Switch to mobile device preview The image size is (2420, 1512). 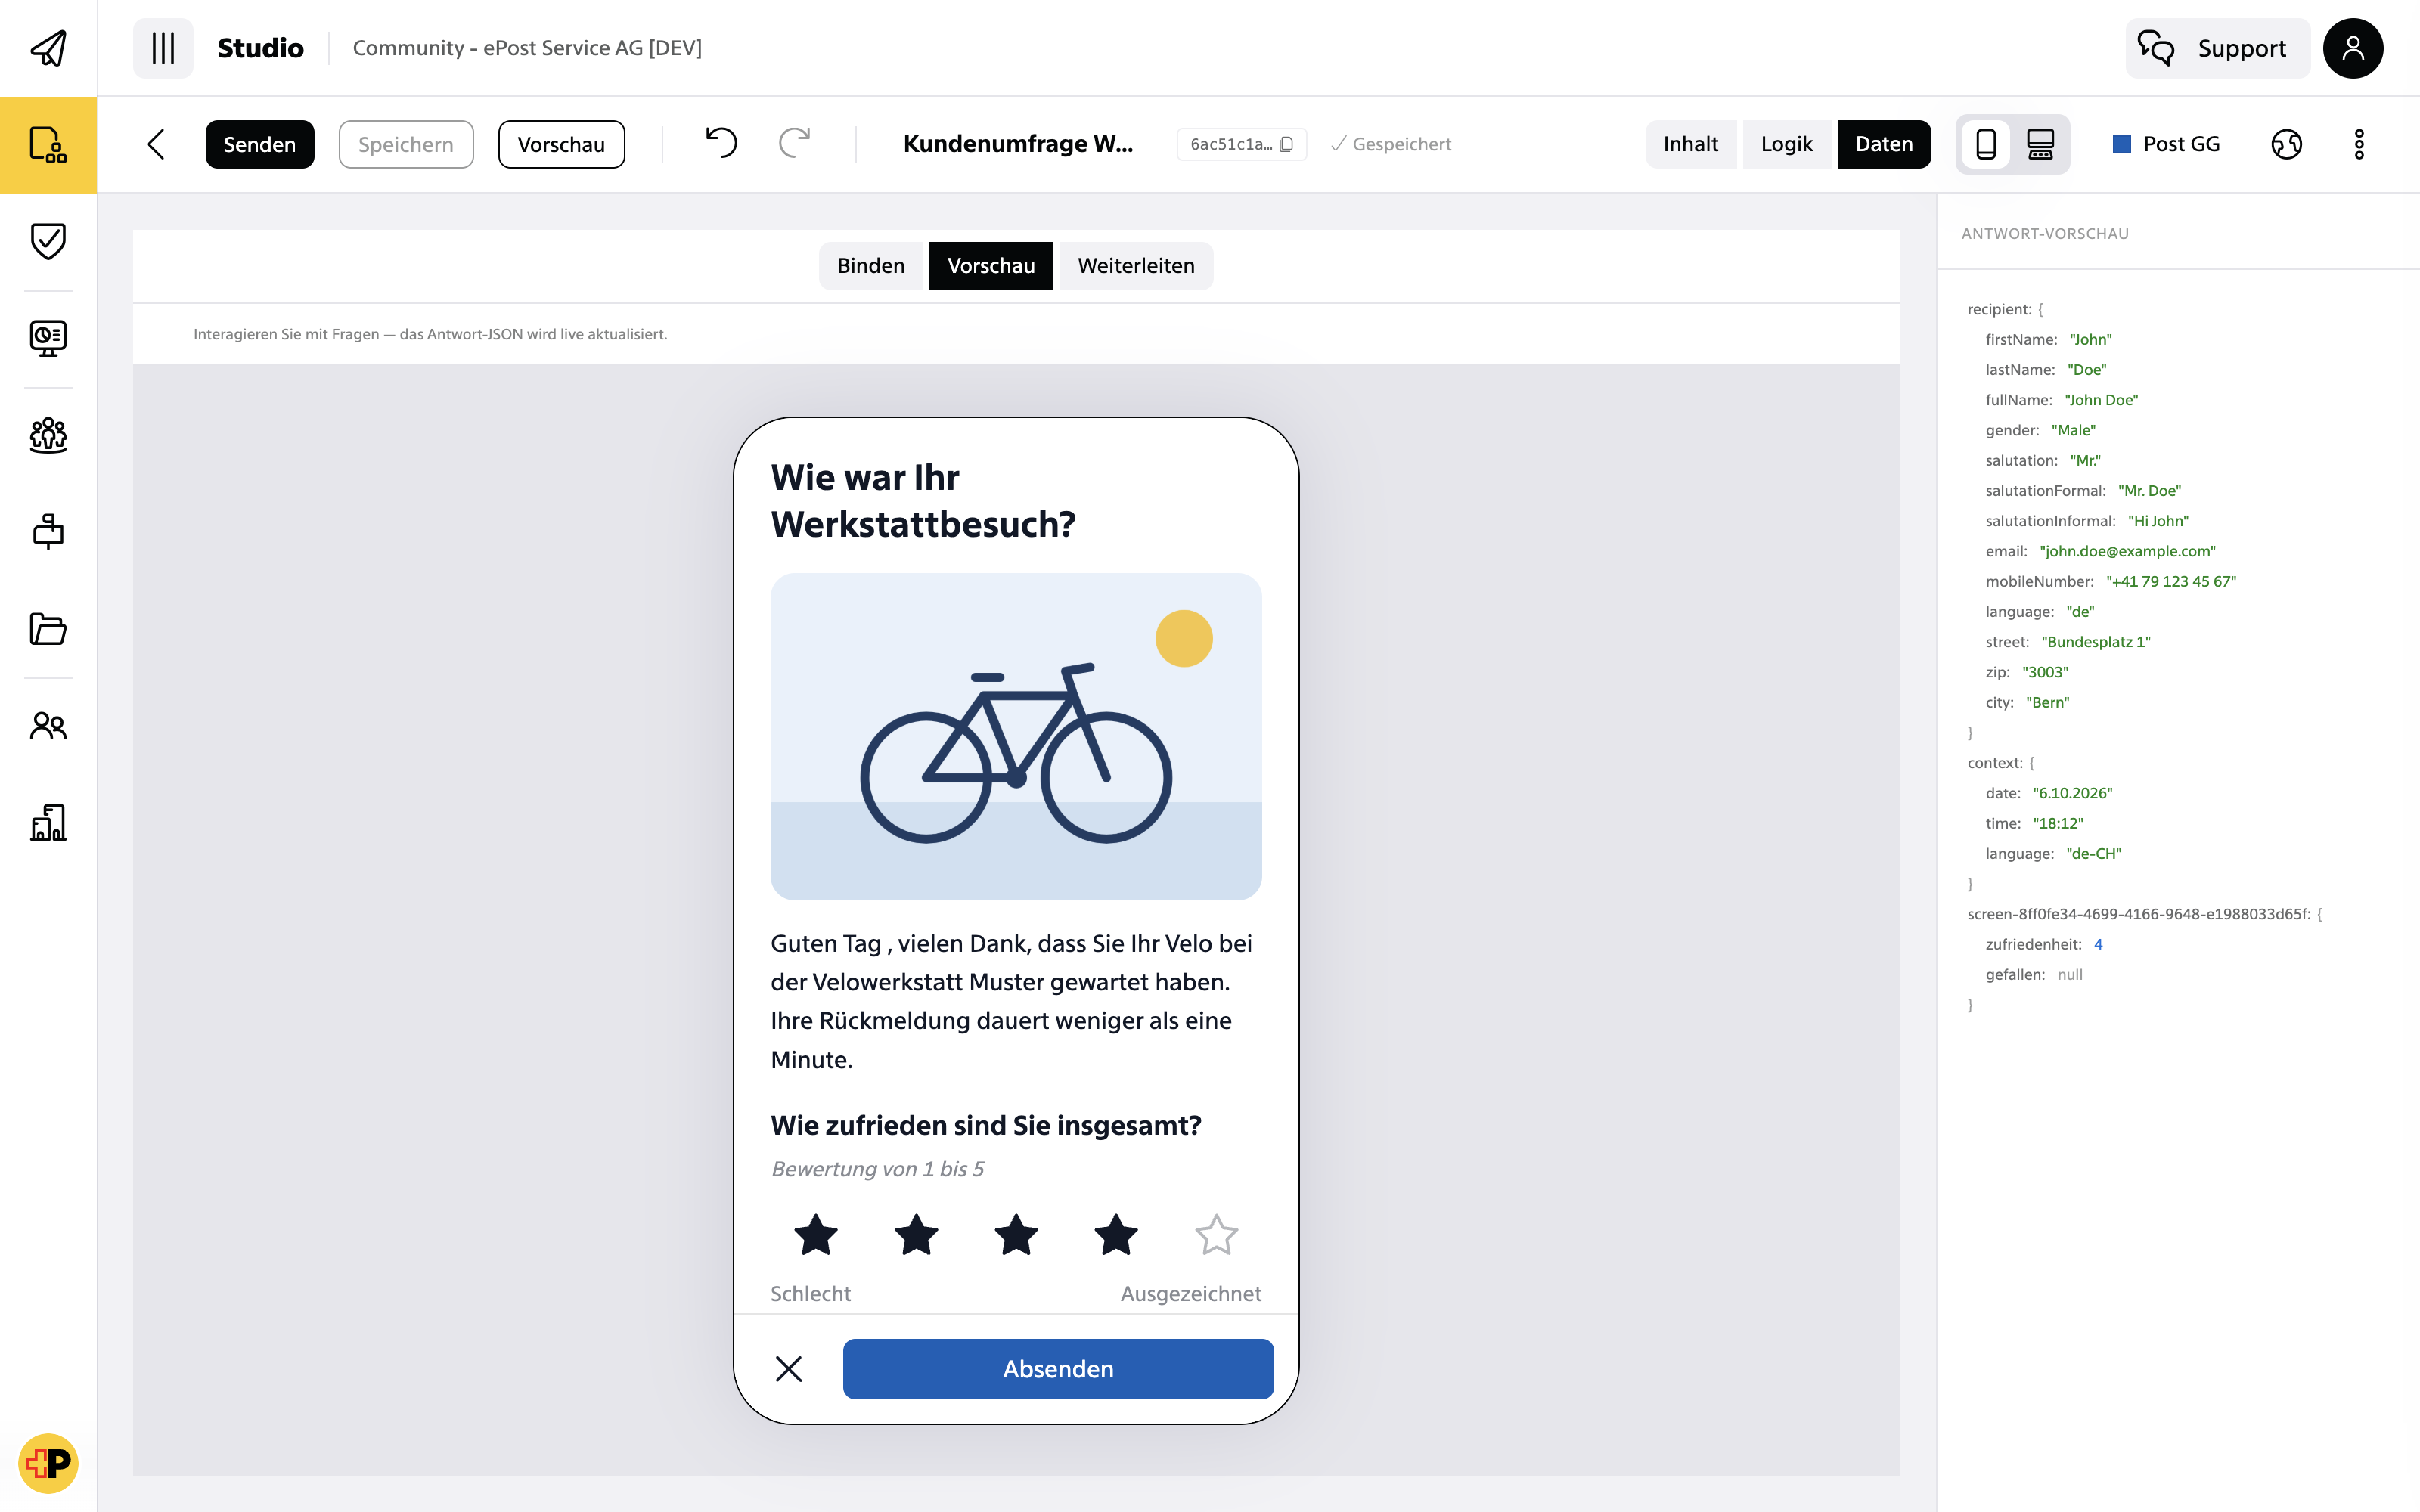point(1986,144)
